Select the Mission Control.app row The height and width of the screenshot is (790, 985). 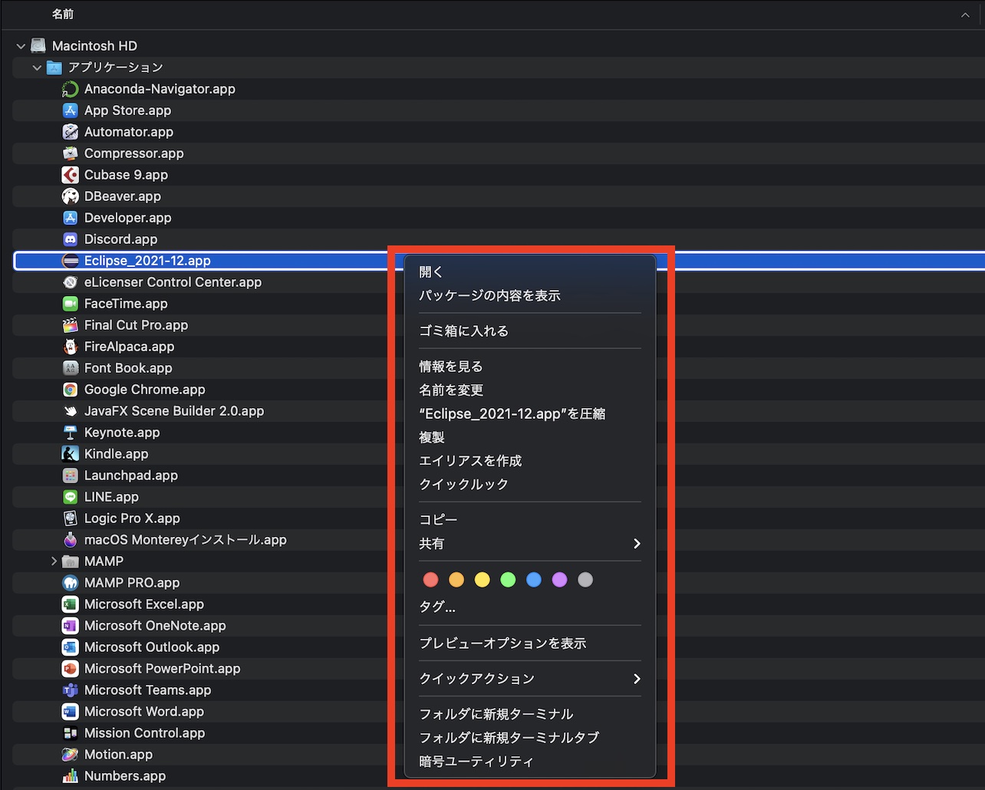pos(499,733)
